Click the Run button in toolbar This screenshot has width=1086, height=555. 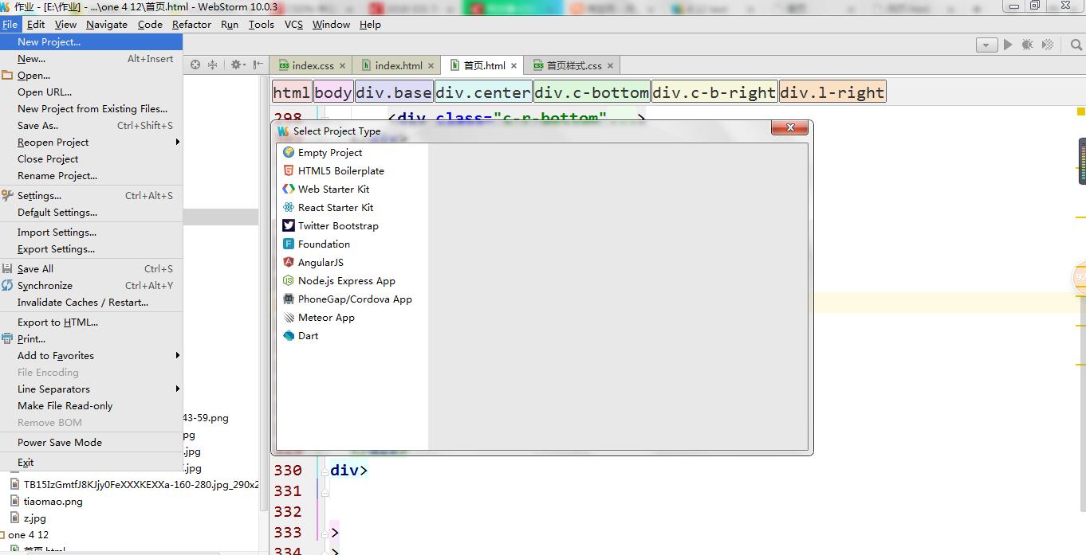coord(1008,45)
